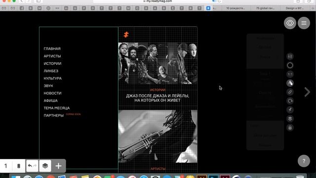This screenshot has width=316, height=178.
Task: Mute the tab audio speaker icon
Action: click(x=214, y=1)
